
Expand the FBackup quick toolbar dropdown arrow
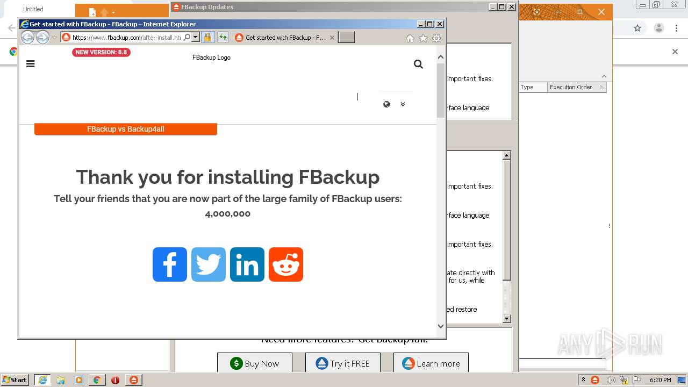coord(113,12)
